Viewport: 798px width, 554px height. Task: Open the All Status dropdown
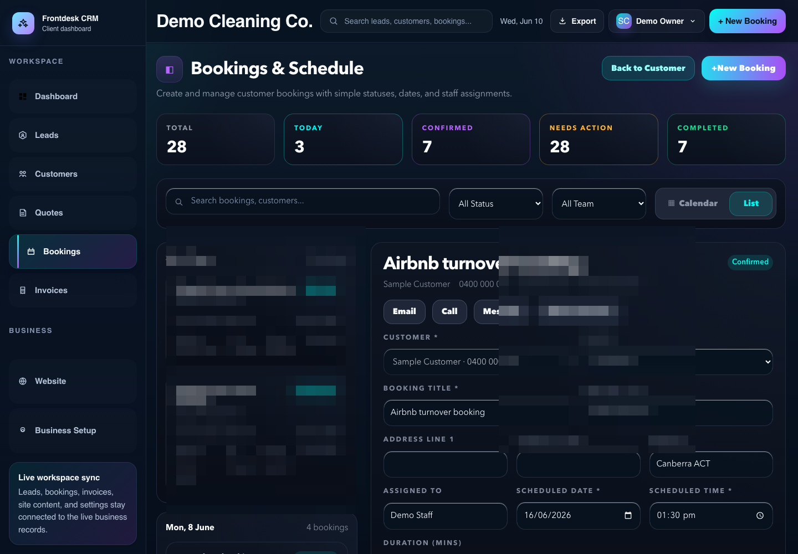click(x=496, y=204)
